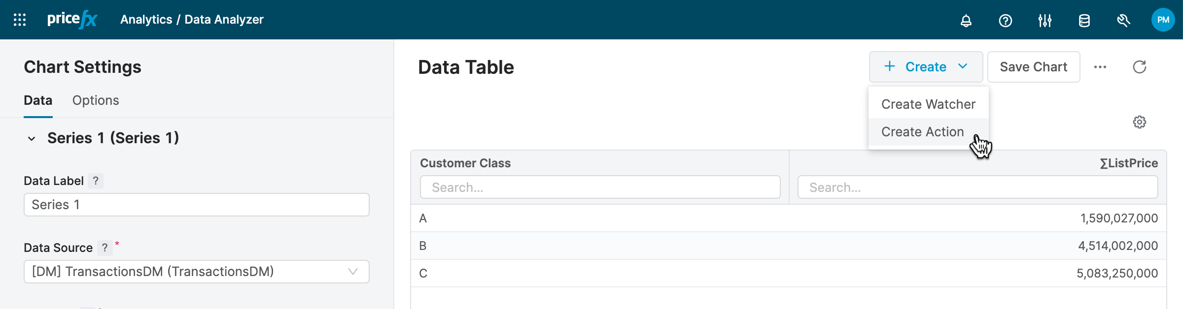This screenshot has width=1183, height=309.
Task: Refresh the data table
Action: pos(1139,67)
